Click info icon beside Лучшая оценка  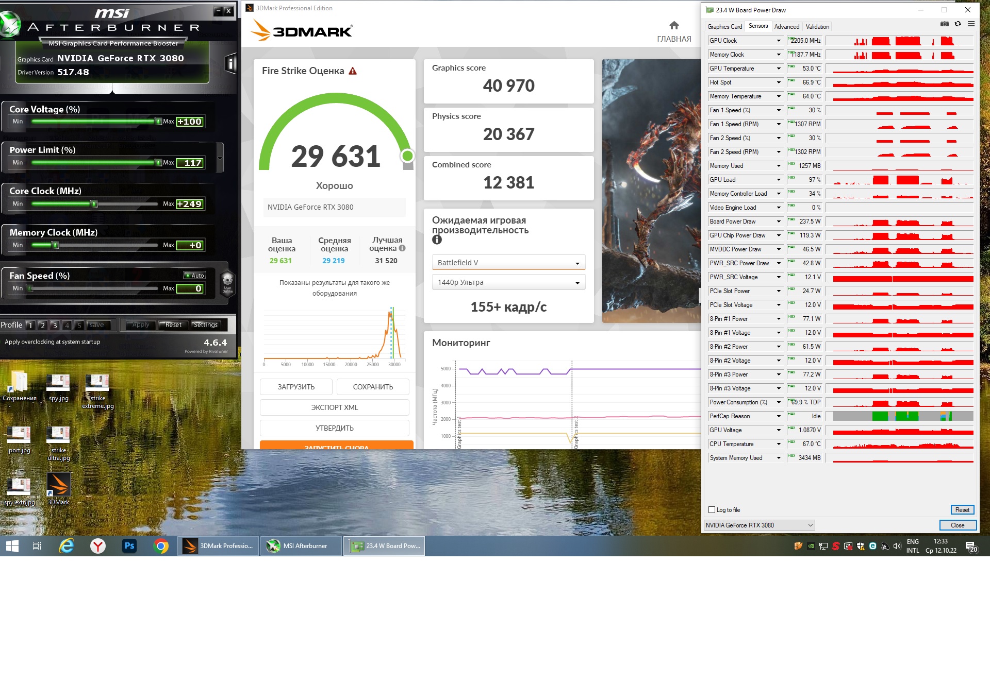click(402, 248)
